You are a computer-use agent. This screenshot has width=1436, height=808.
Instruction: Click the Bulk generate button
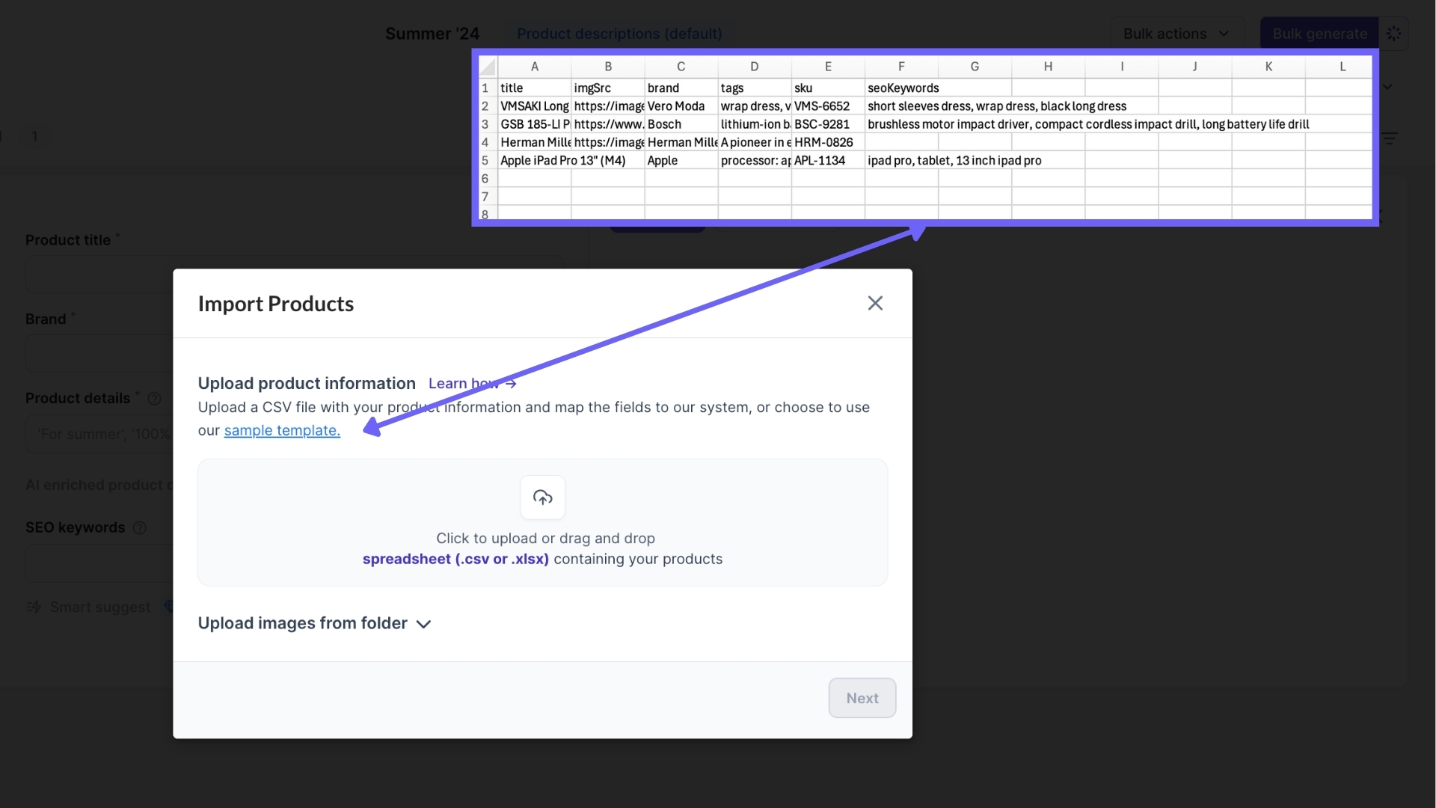(x=1319, y=34)
